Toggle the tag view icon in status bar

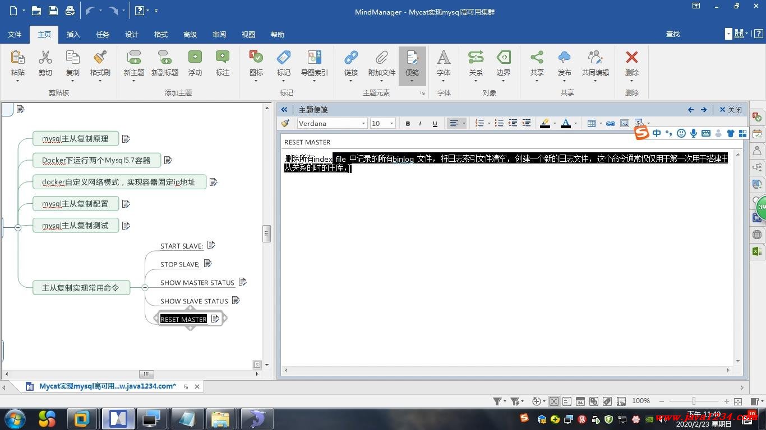pyautogui.click(x=607, y=401)
